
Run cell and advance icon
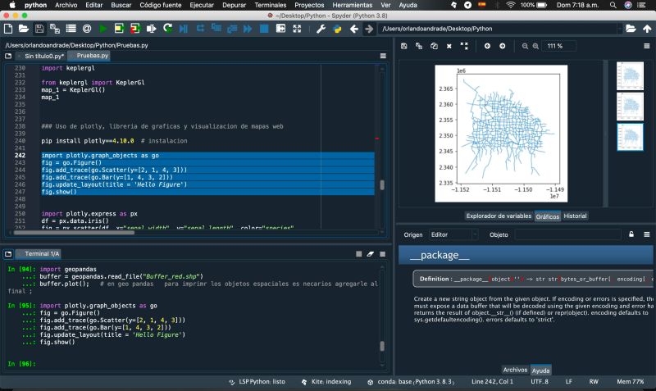(x=134, y=29)
